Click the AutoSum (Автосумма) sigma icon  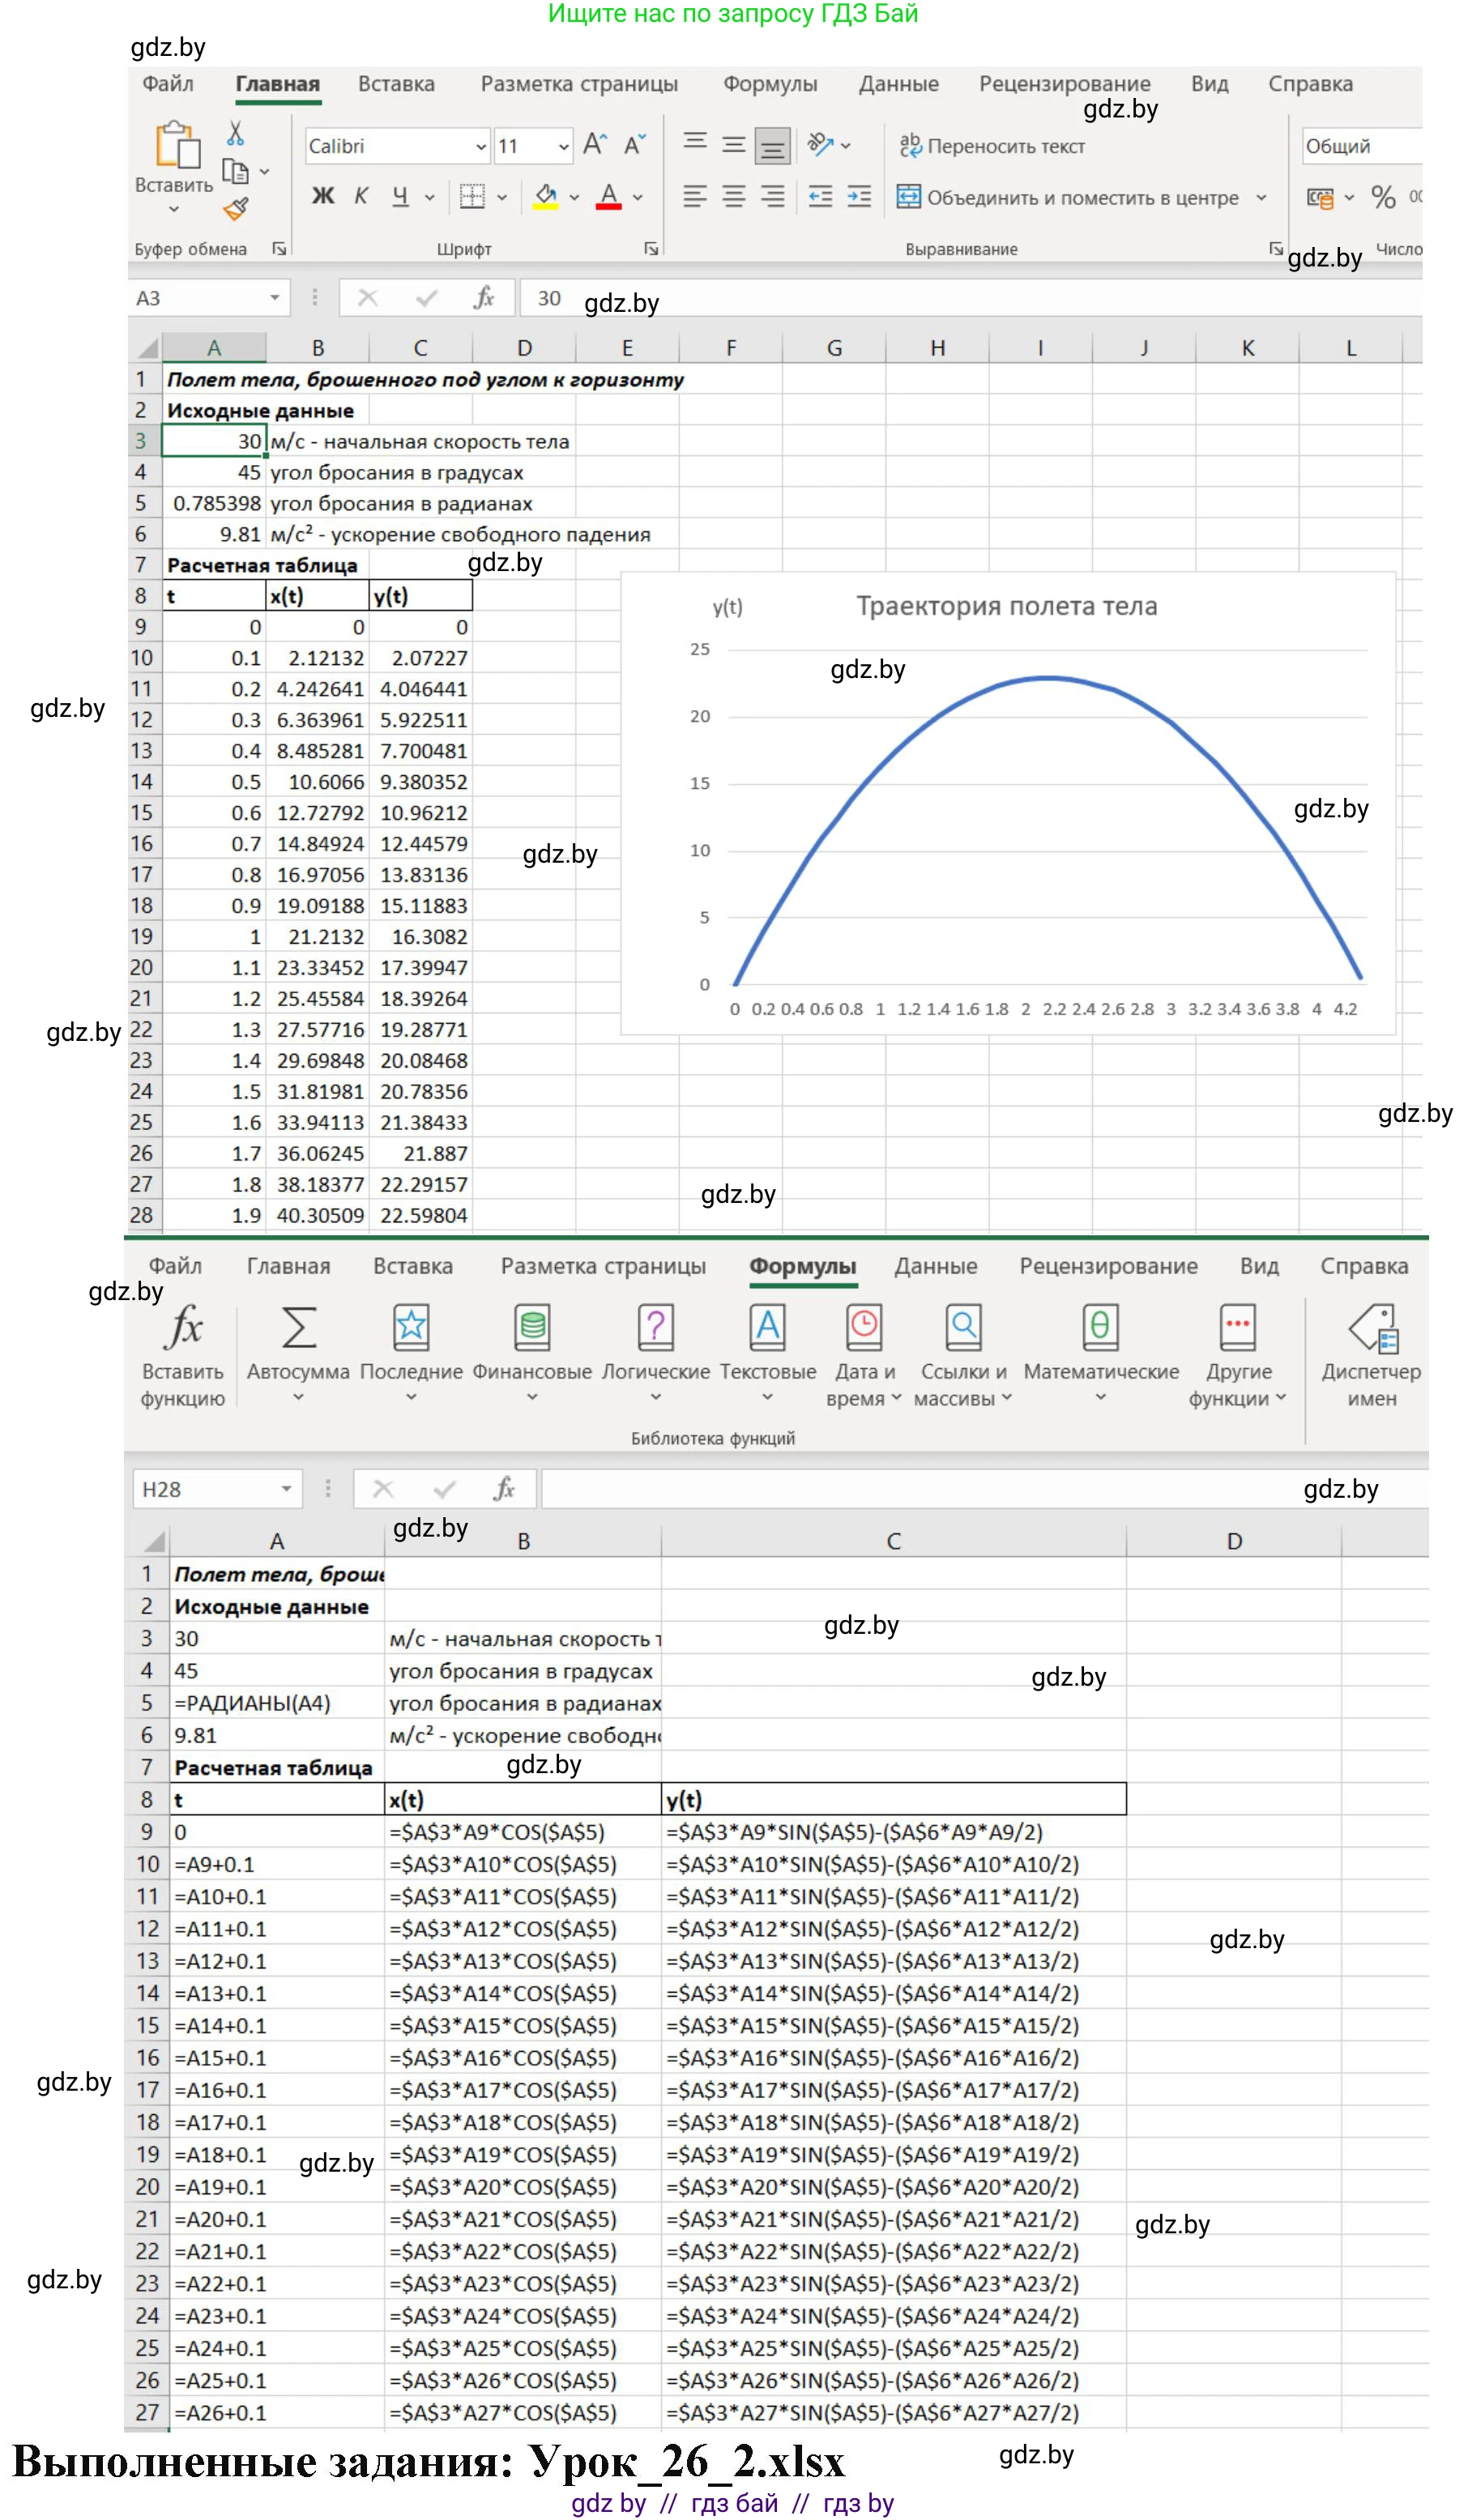pos(298,1328)
